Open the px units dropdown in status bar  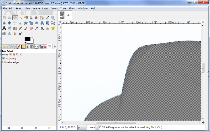82,127
